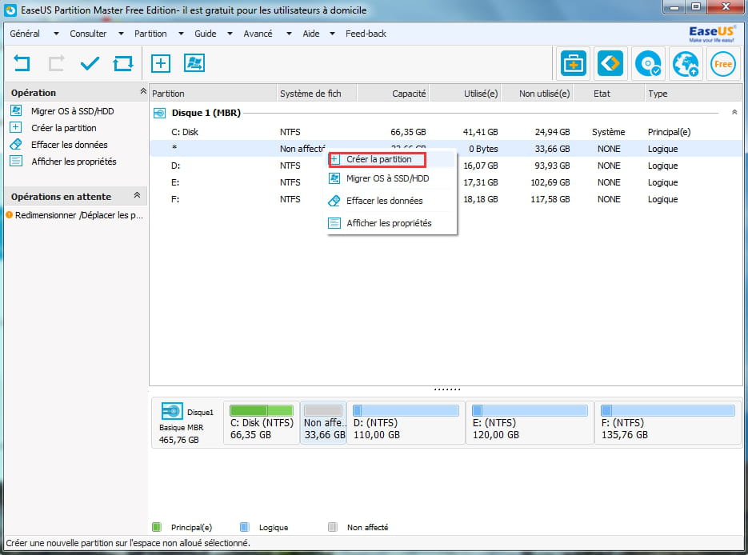
Task: Open the globe upgrade icon
Action: pos(686,63)
